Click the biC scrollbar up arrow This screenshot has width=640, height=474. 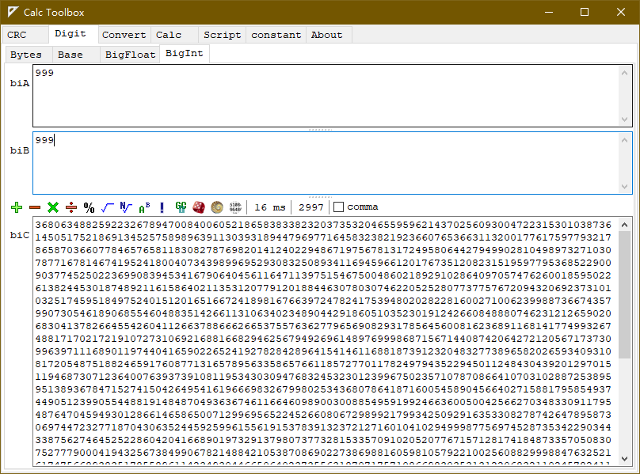(x=624, y=225)
